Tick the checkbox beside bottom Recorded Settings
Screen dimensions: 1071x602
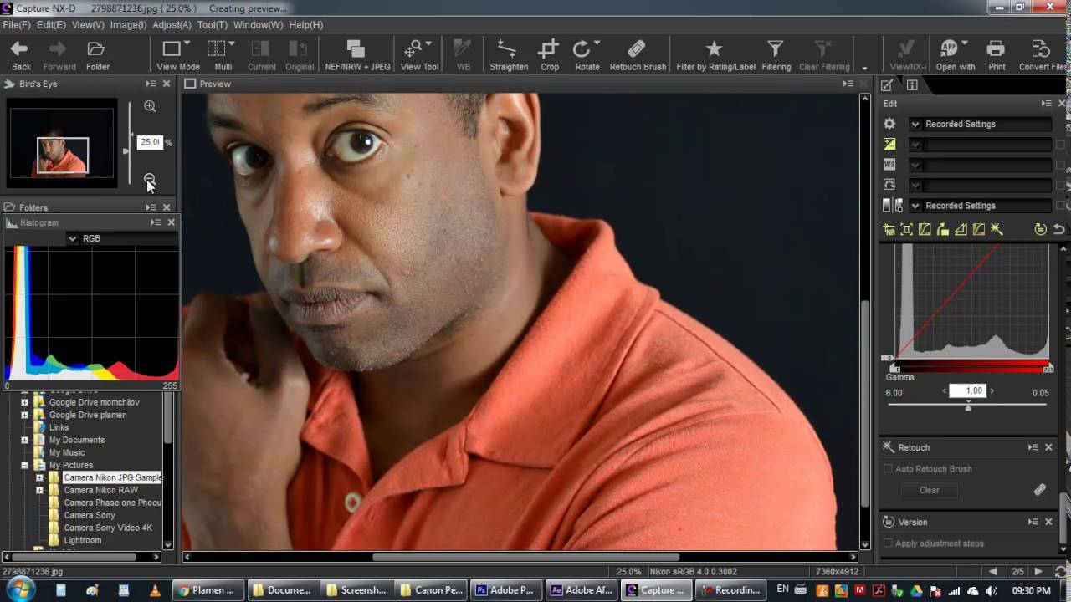(x=1060, y=206)
